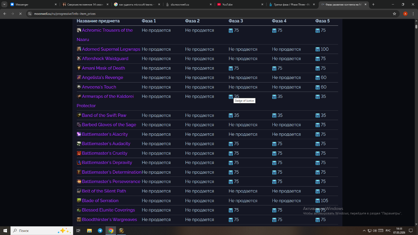Viewport: 418px width, 235px height.
Task: Open the Adorned Supernal Legwraps link
Action: [x=111, y=49]
